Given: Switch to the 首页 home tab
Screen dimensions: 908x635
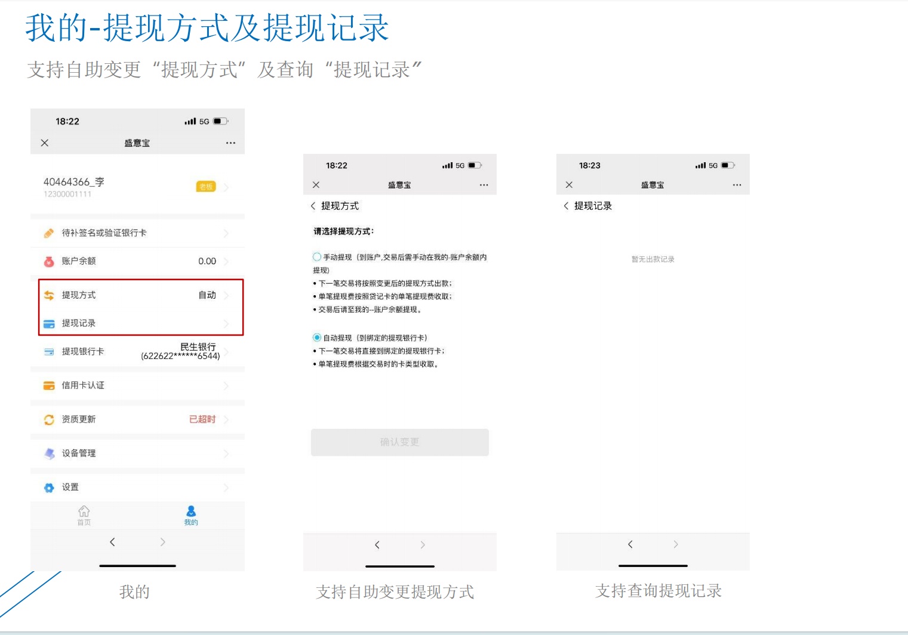Looking at the screenshot, I should pyautogui.click(x=84, y=515).
